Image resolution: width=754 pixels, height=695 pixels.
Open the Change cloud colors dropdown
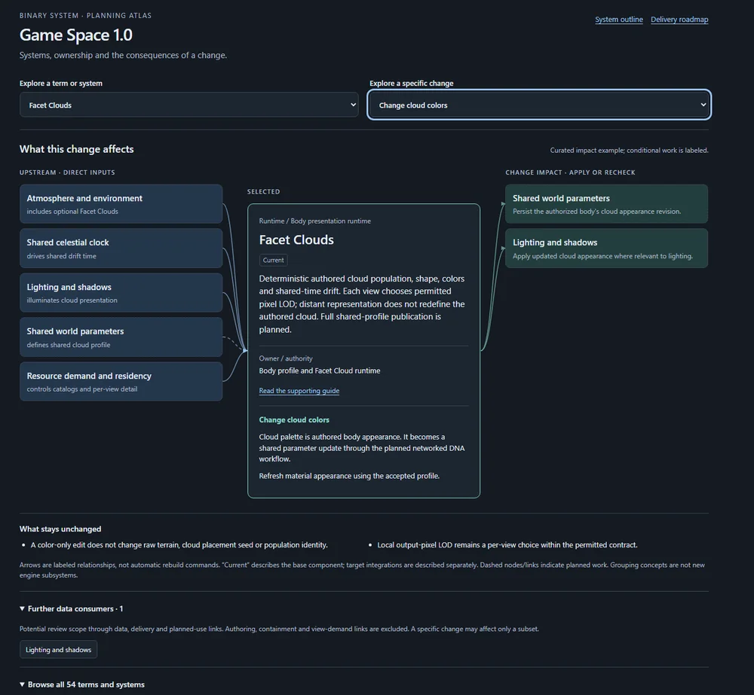point(539,105)
